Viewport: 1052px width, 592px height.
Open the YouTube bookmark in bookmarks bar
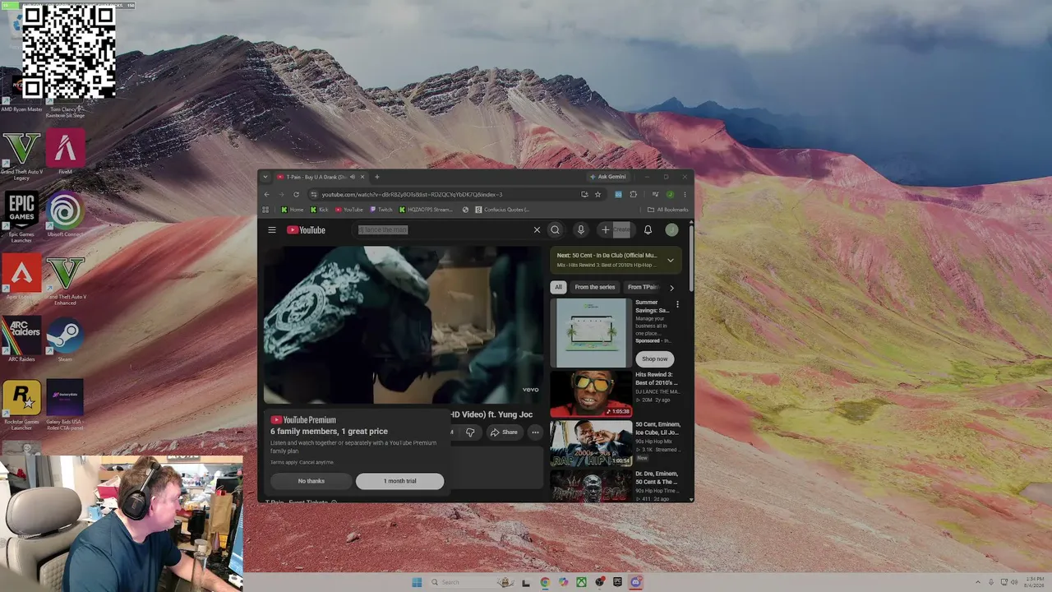(348, 210)
